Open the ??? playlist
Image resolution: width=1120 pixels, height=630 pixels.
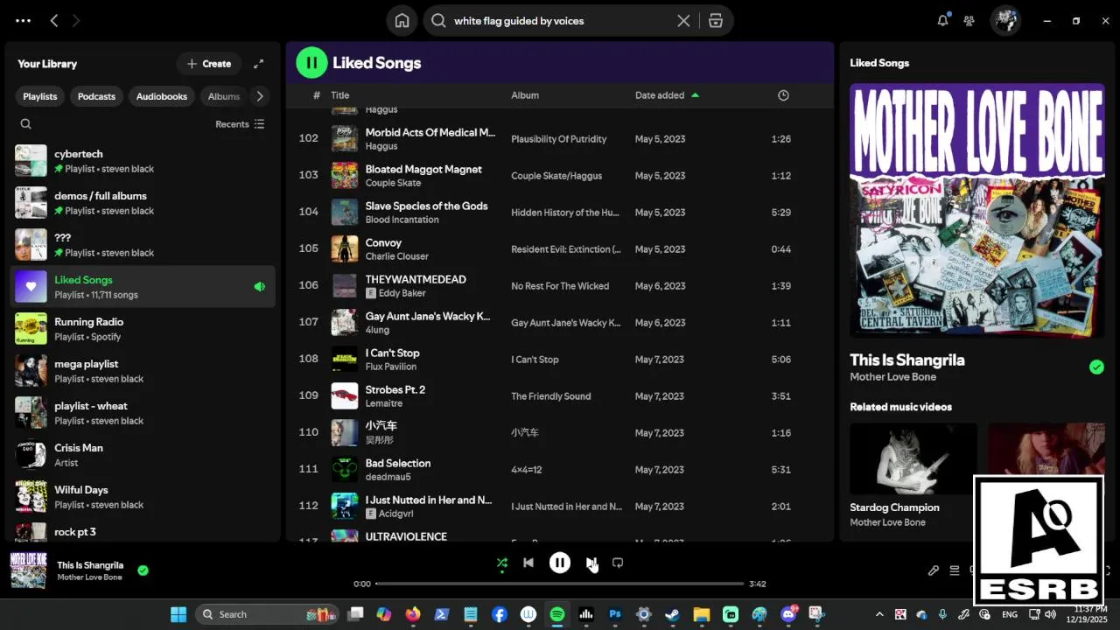point(143,245)
